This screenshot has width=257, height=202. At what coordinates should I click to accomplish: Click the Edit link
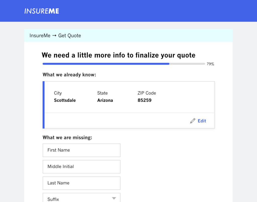pyautogui.click(x=202, y=121)
